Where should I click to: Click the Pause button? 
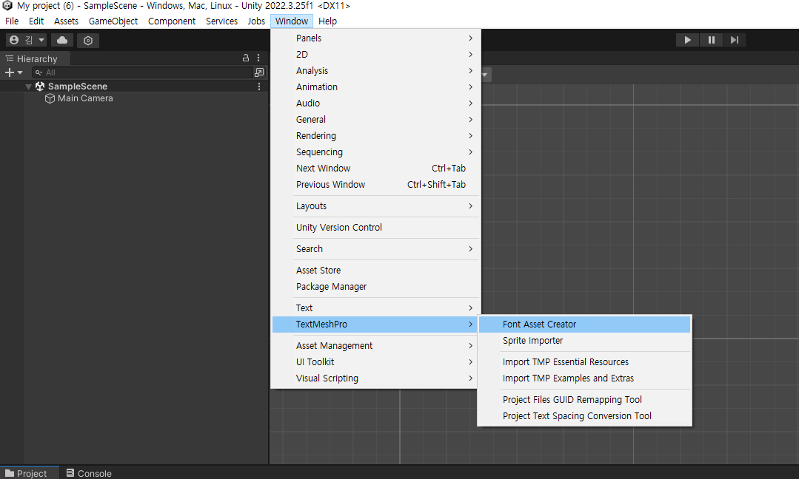pyautogui.click(x=712, y=40)
